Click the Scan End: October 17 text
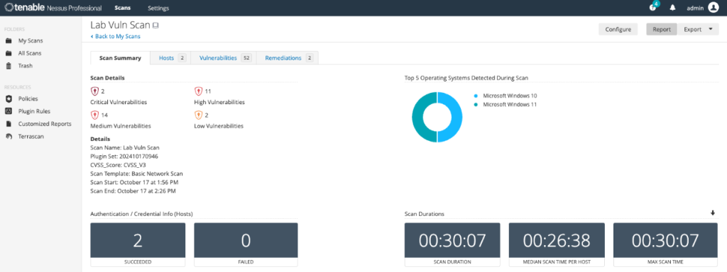The image size is (727, 272). [133, 191]
